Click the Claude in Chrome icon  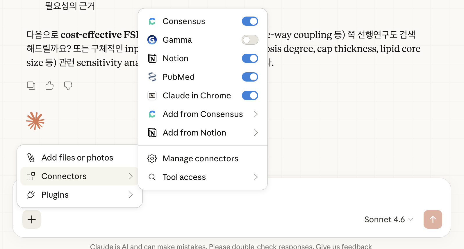(152, 95)
